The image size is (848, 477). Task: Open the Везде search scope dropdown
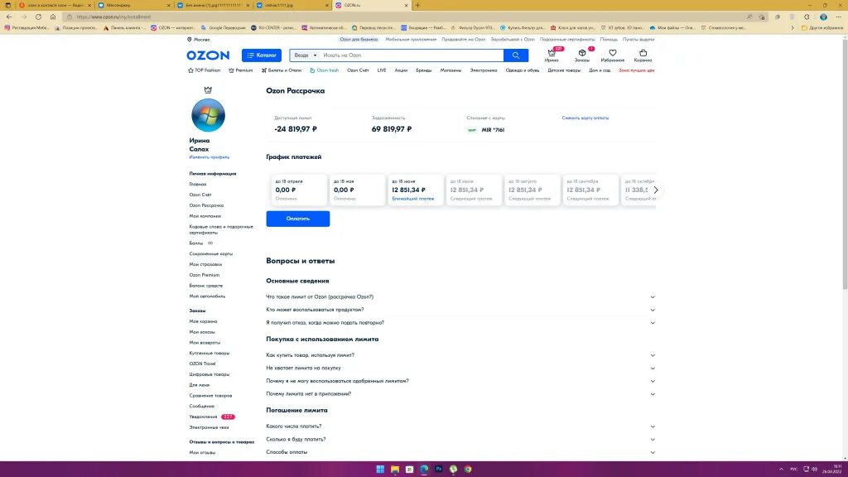click(x=305, y=55)
